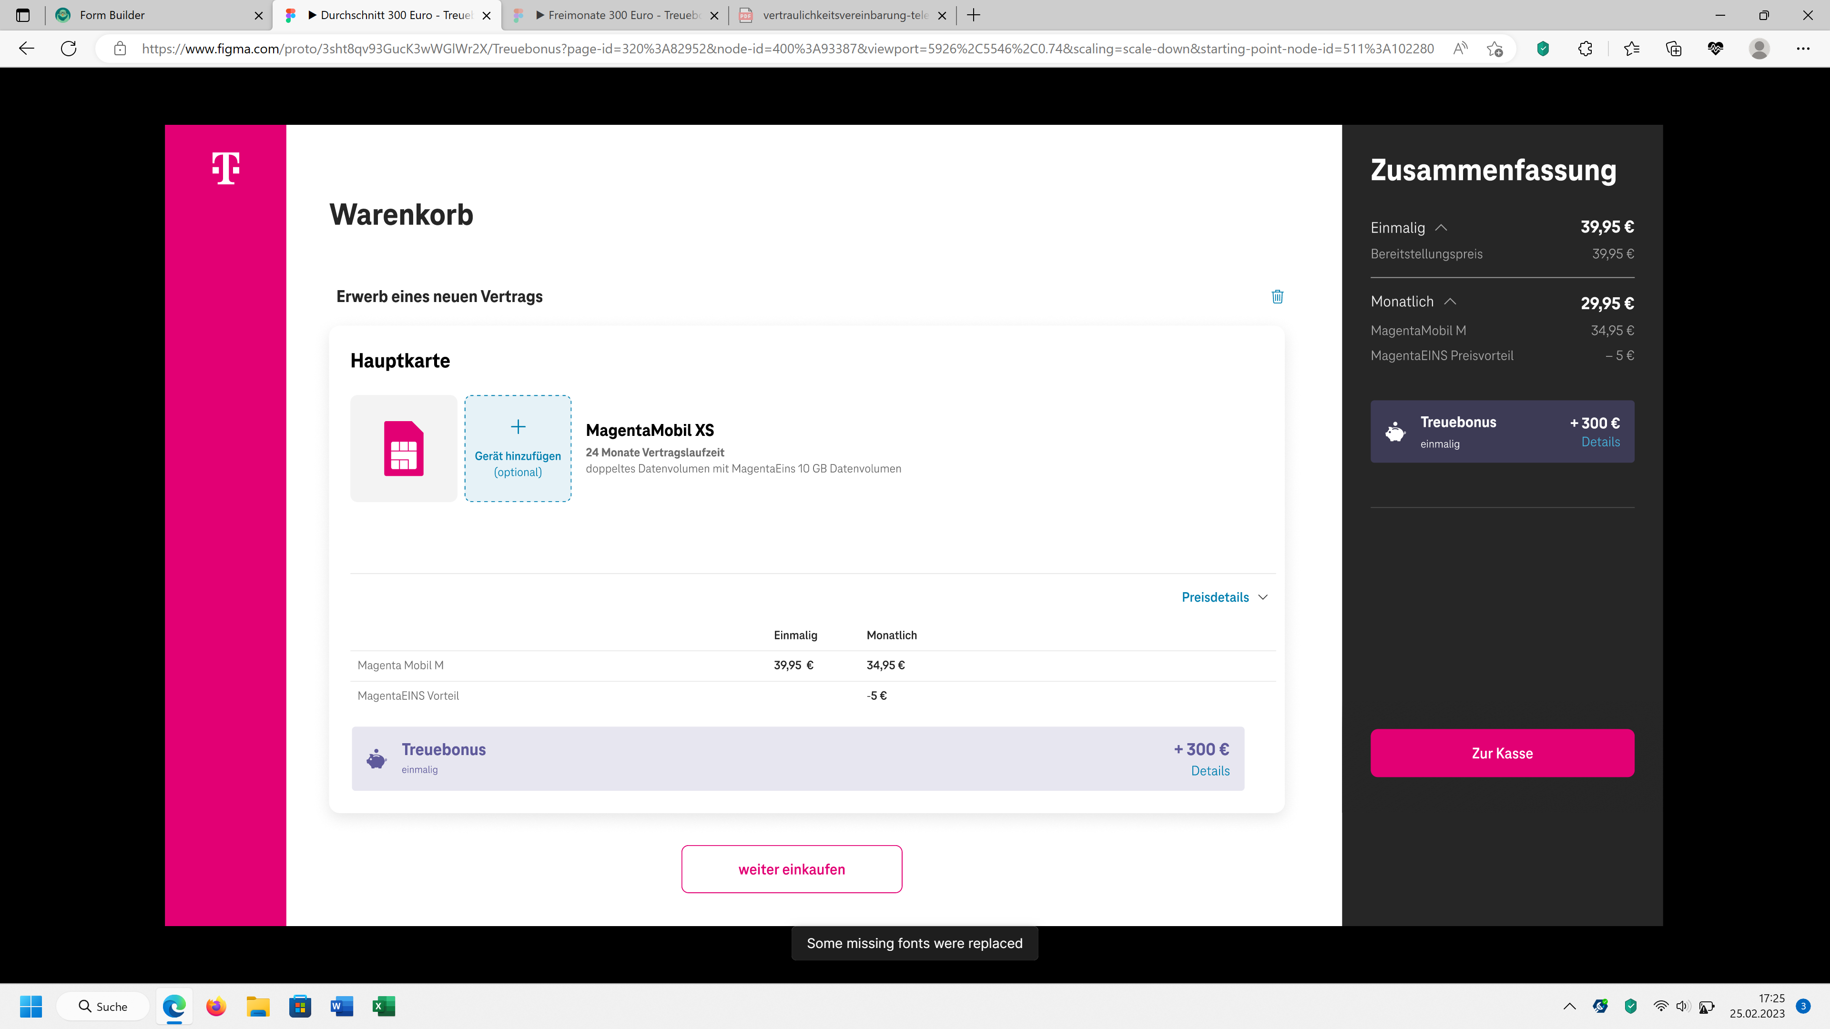Screen dimensions: 1830x1029
Task: Open notification center badge
Action: click(1803, 1006)
